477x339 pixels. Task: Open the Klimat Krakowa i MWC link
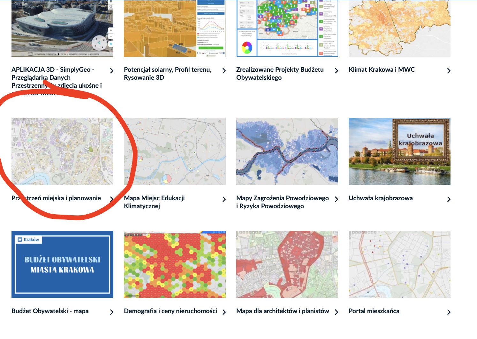tap(382, 70)
